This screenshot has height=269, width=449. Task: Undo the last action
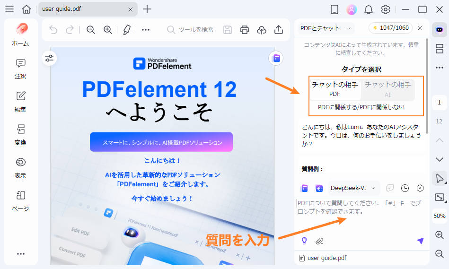tap(53, 29)
